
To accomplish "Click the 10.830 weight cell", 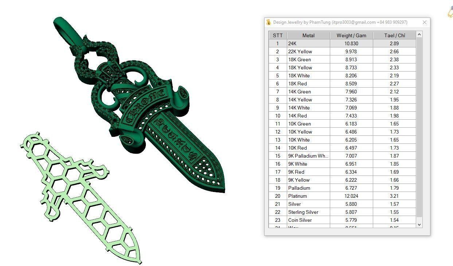I will [351, 43].
